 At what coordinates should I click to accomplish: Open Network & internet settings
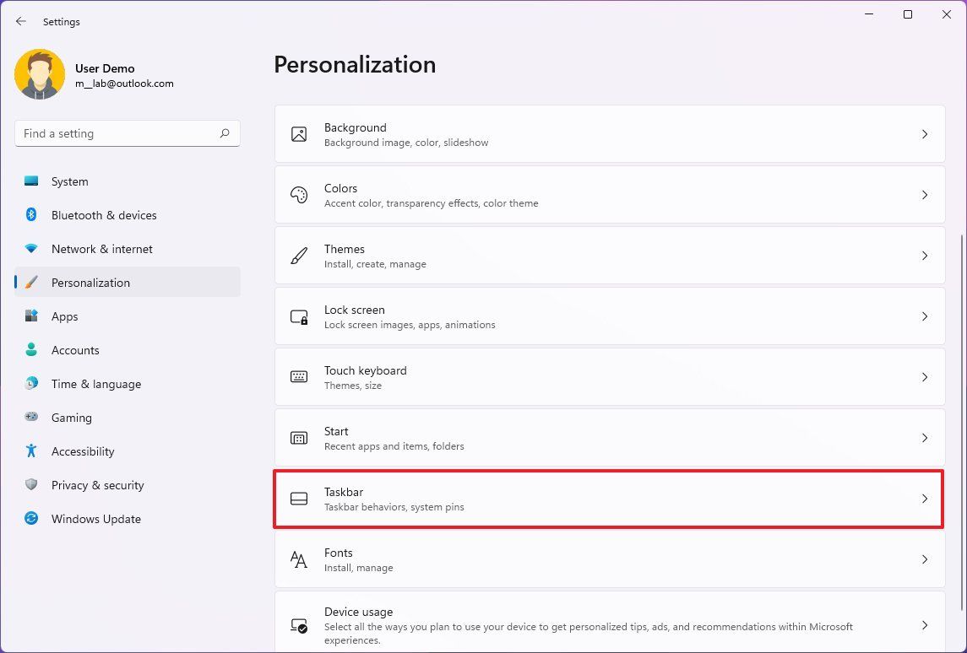(101, 249)
